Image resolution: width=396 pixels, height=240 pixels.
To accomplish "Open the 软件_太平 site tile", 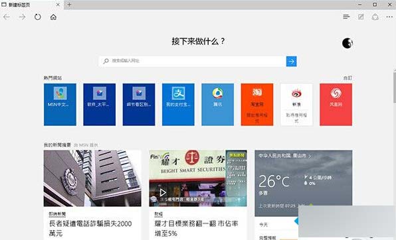I will (x=99, y=104).
